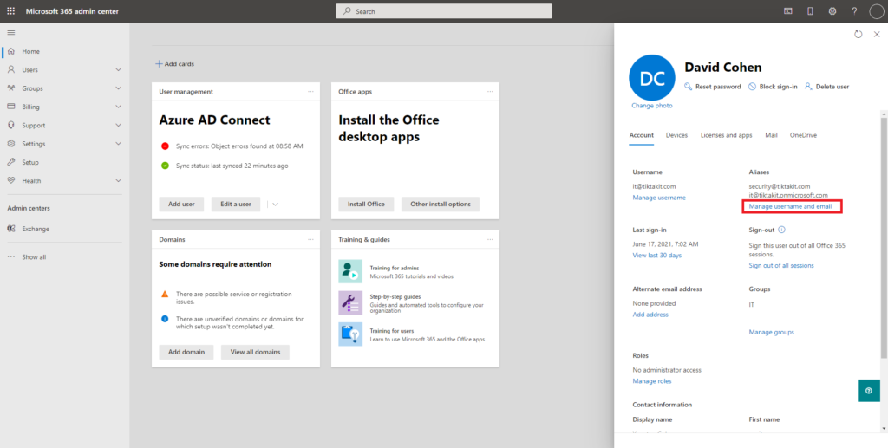The image size is (888, 448).
Task: Collapse the navigation menu hamburger icon
Action: (10, 32)
